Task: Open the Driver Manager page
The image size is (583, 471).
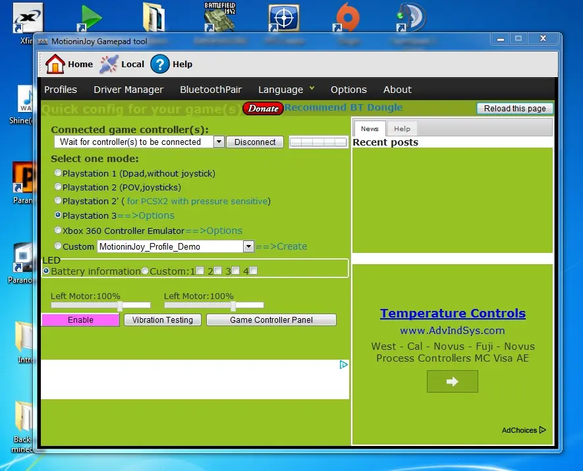Action: coord(128,90)
